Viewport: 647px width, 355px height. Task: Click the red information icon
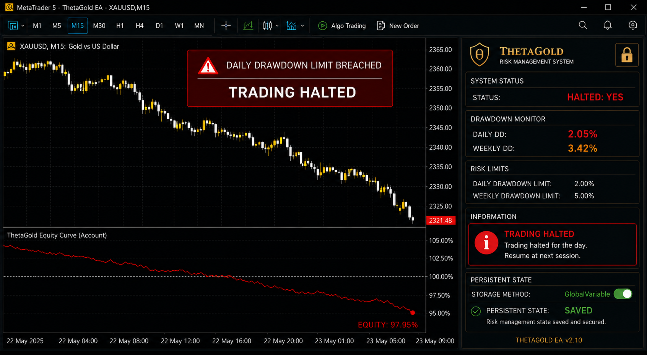(x=486, y=243)
